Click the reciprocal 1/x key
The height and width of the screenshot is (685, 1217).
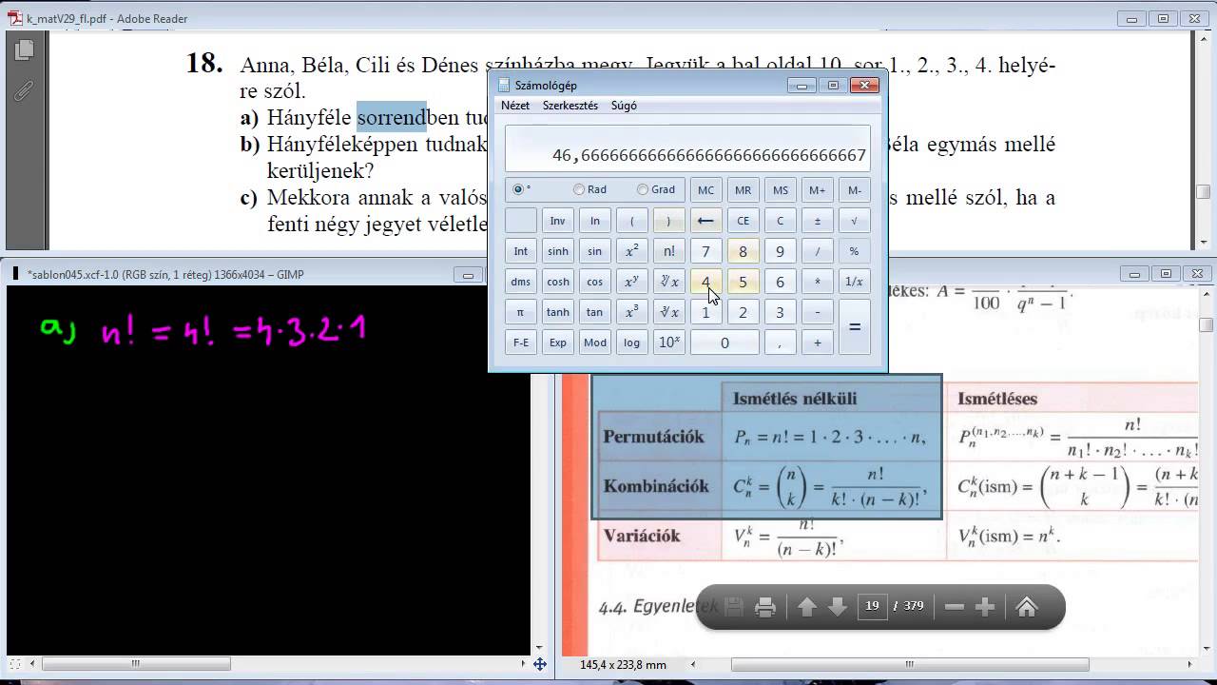point(854,282)
